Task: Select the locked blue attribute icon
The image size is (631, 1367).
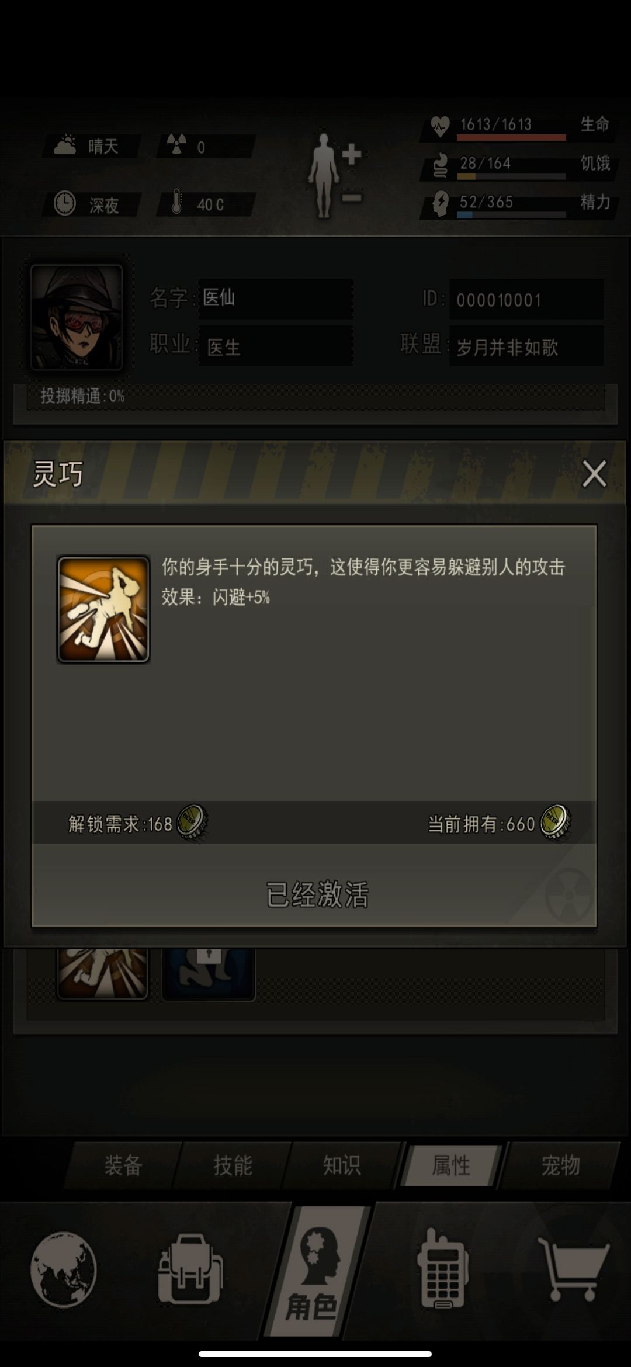Action: coord(209,973)
